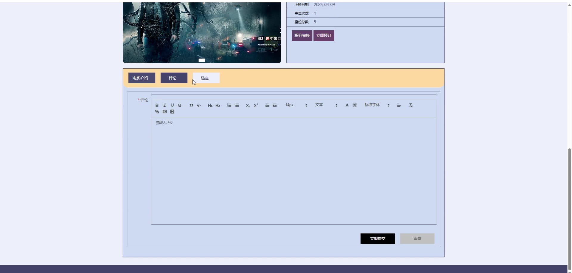Open the 文本 heading style dropdown
The height and width of the screenshot is (273, 572).
[326, 105]
